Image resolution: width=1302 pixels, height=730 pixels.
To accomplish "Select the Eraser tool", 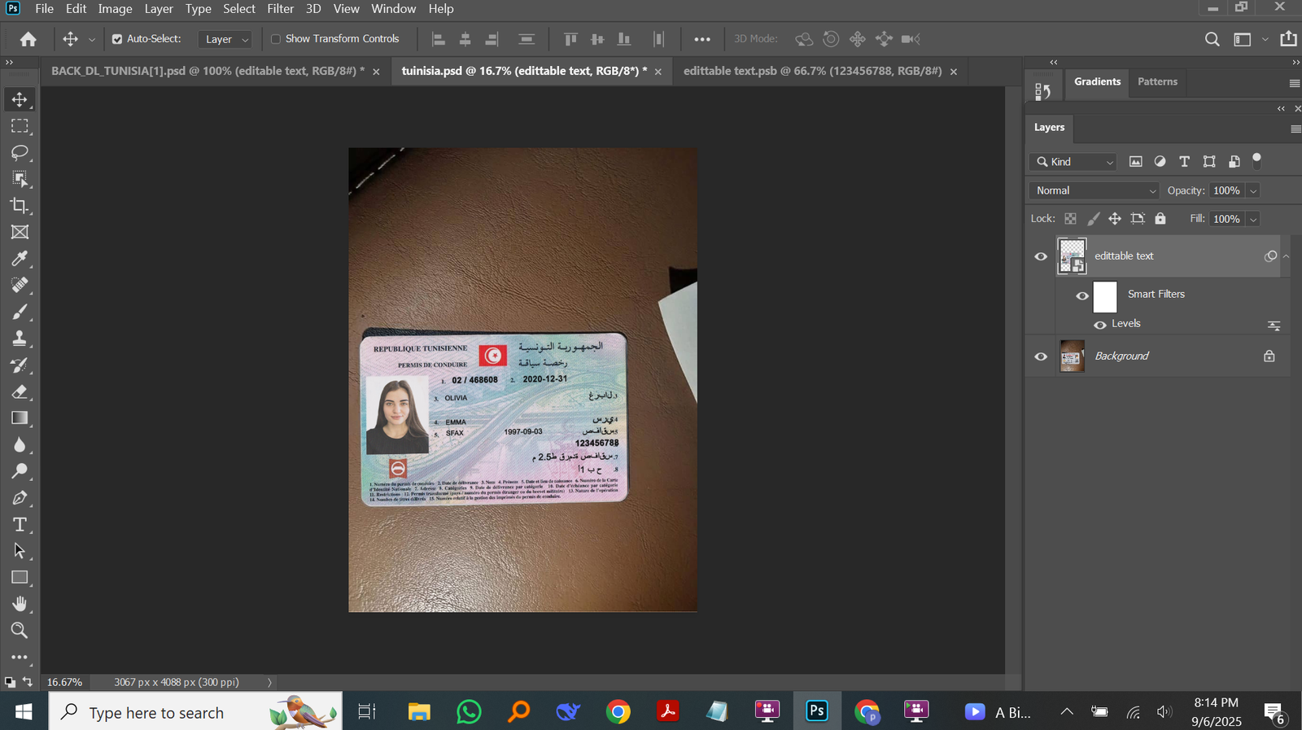I will click(20, 391).
